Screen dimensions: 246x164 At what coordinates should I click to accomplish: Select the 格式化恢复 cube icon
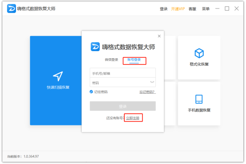[199, 53]
